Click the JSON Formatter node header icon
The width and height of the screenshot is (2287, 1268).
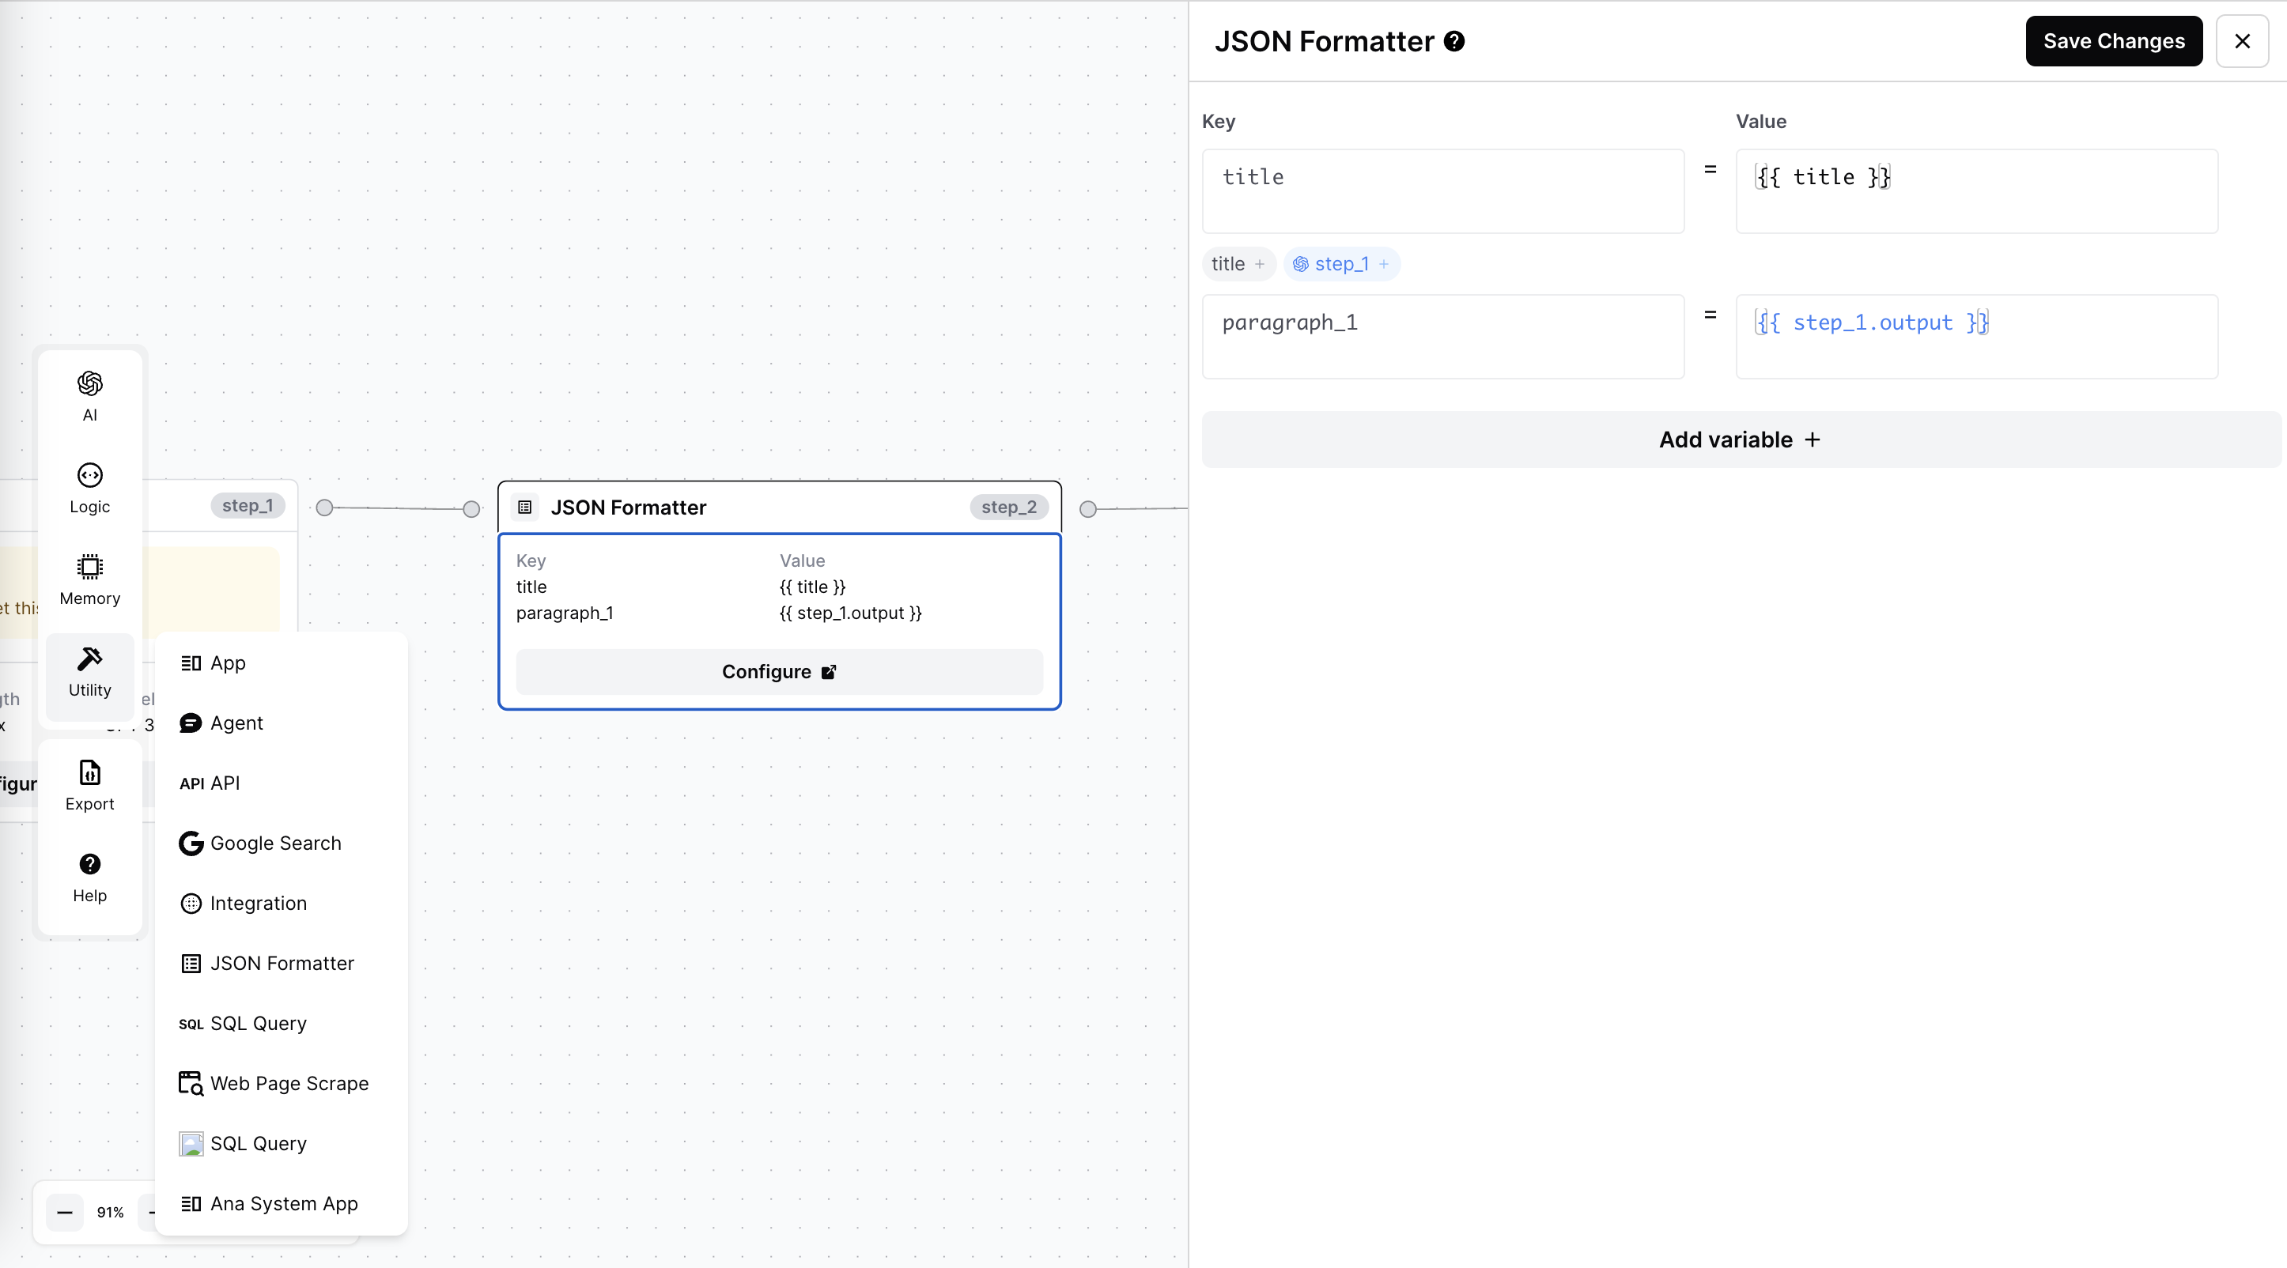coord(524,508)
